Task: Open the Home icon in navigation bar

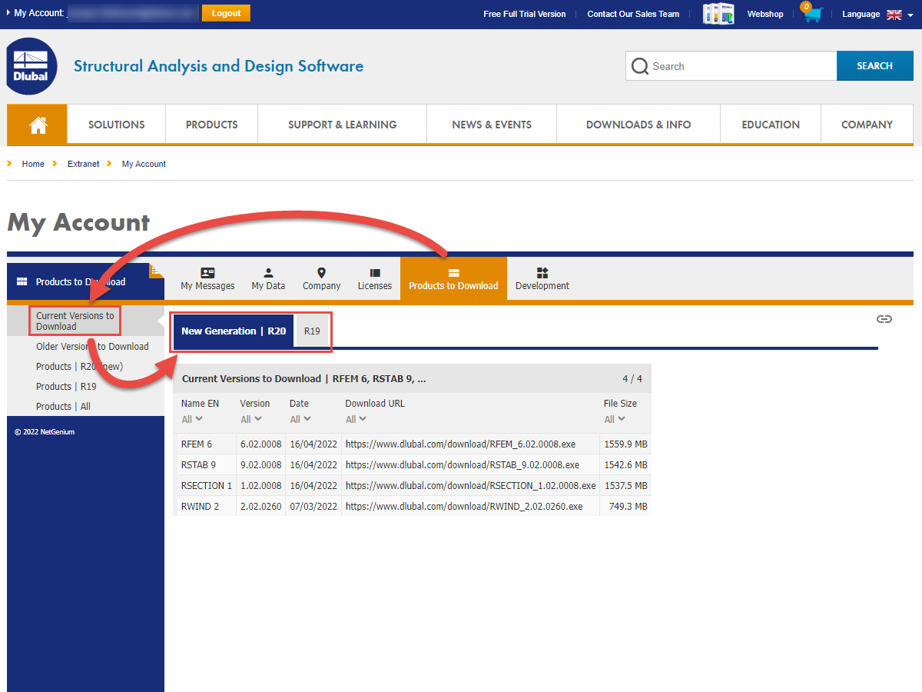Action: (38, 125)
